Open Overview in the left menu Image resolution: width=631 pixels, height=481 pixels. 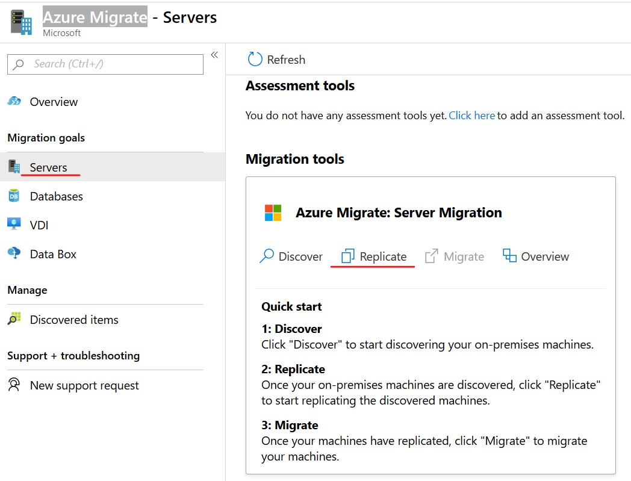point(54,102)
